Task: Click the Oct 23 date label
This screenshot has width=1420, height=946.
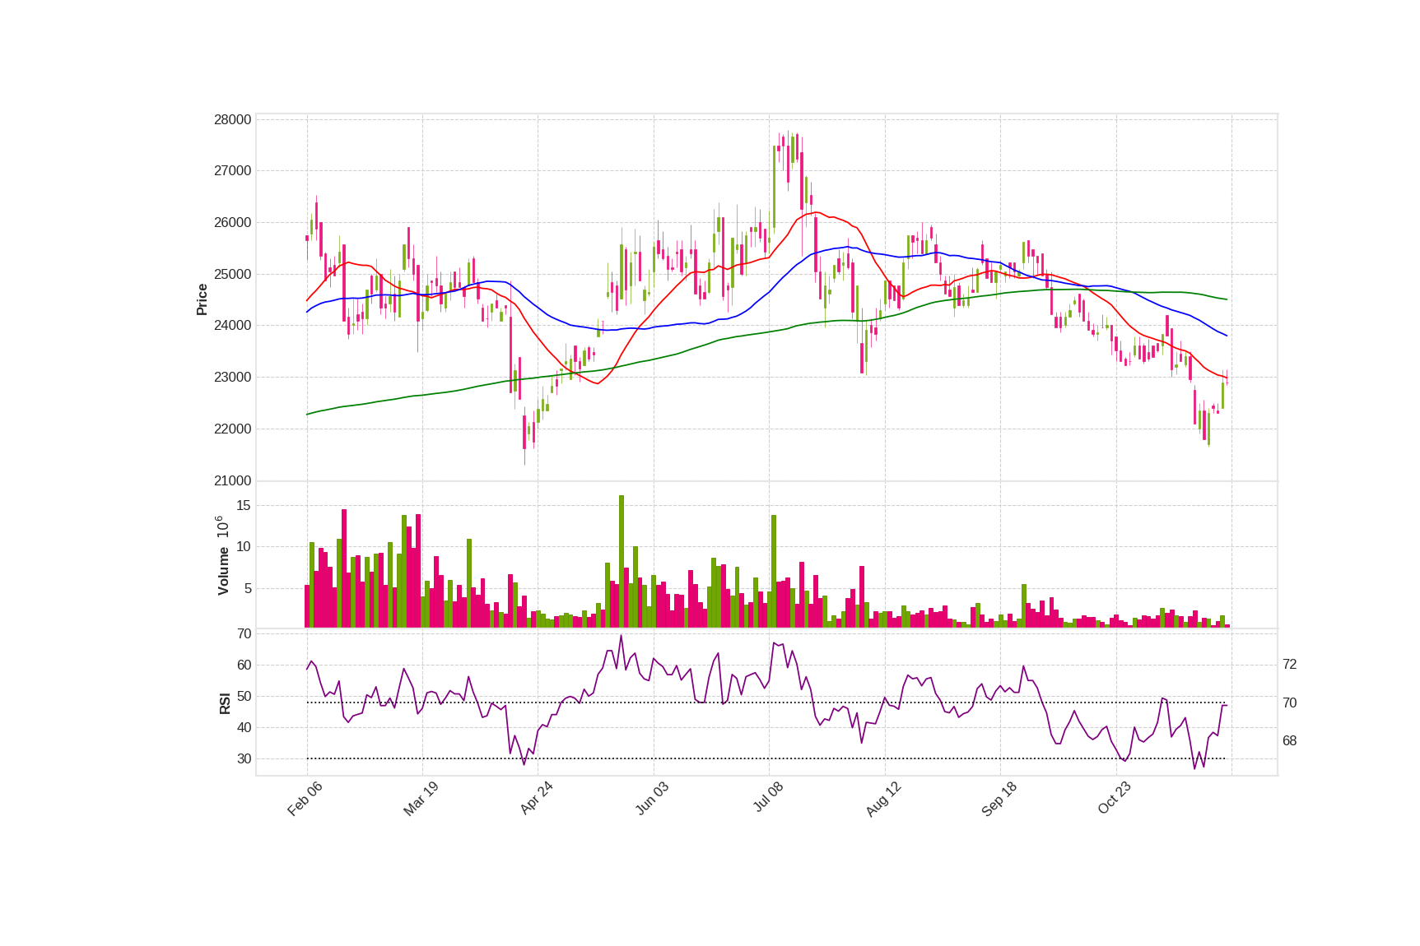Action: click(x=1115, y=798)
